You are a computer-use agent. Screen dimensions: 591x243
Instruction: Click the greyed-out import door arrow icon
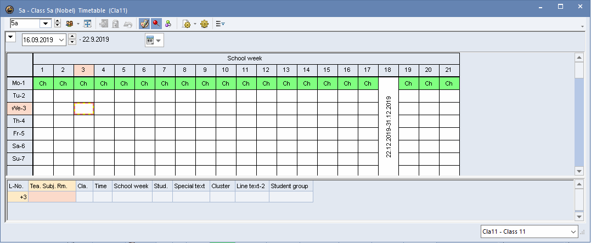103,24
